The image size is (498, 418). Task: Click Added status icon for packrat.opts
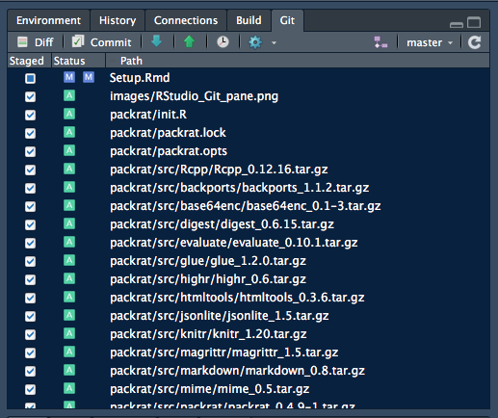tap(69, 150)
